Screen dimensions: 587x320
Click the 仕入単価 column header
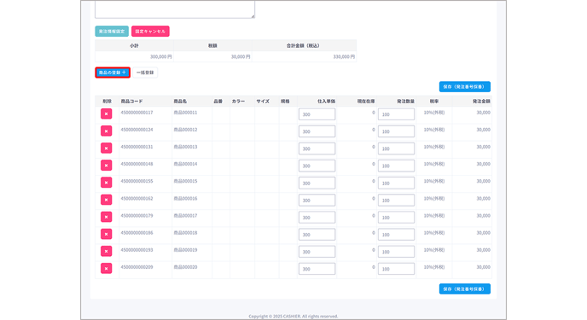click(327, 102)
